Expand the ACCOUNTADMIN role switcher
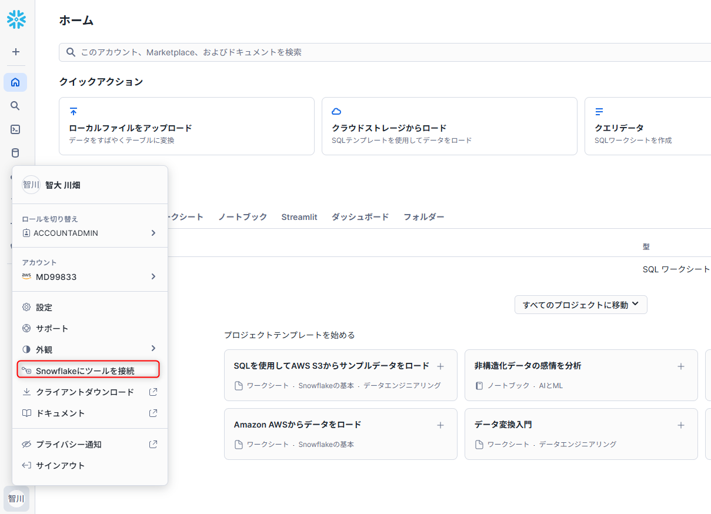The image size is (711, 514). 90,233
